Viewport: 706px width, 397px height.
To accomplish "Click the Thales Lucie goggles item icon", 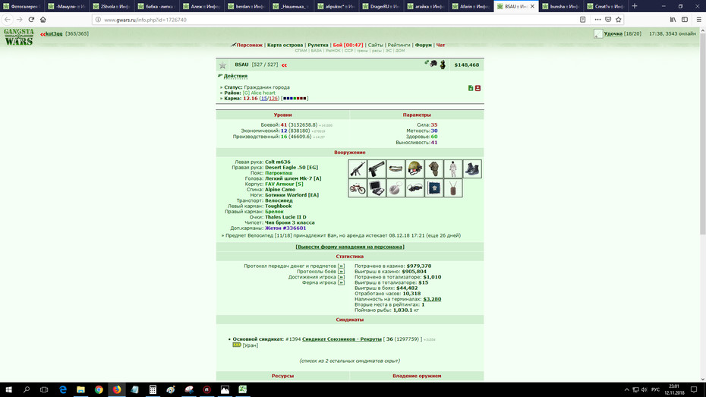I will (x=414, y=188).
